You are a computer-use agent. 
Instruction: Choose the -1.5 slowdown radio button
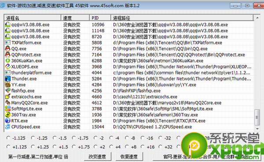55,138
